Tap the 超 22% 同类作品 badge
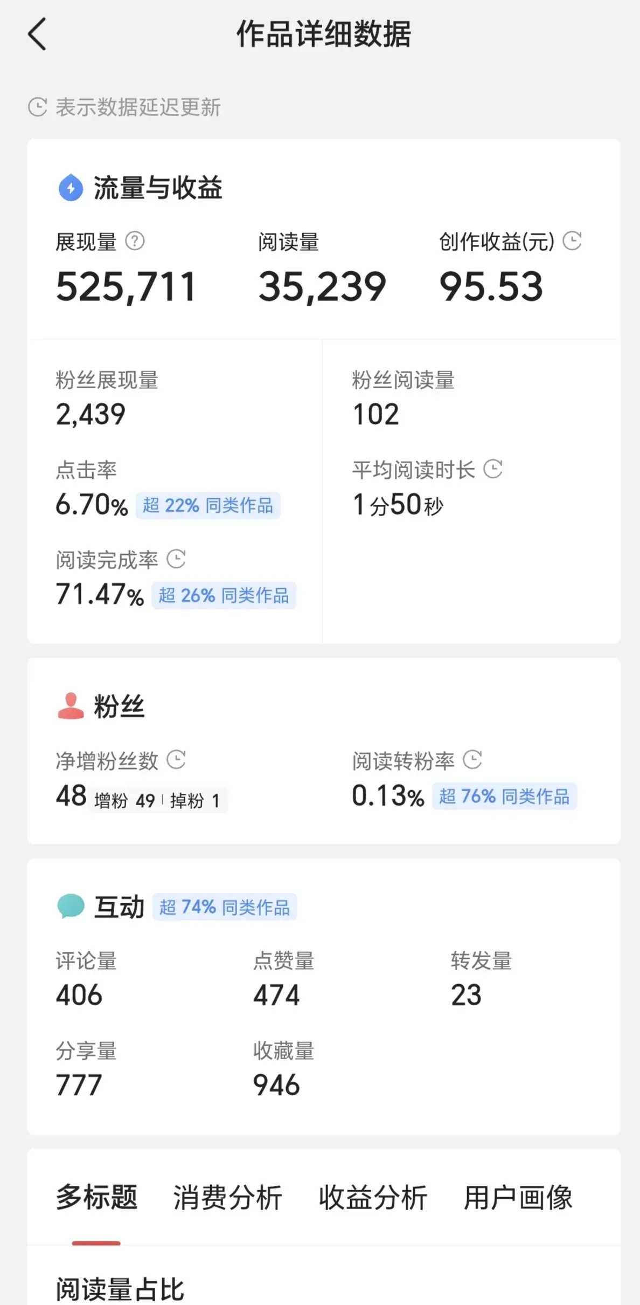This screenshot has height=1305, width=640. (x=208, y=505)
